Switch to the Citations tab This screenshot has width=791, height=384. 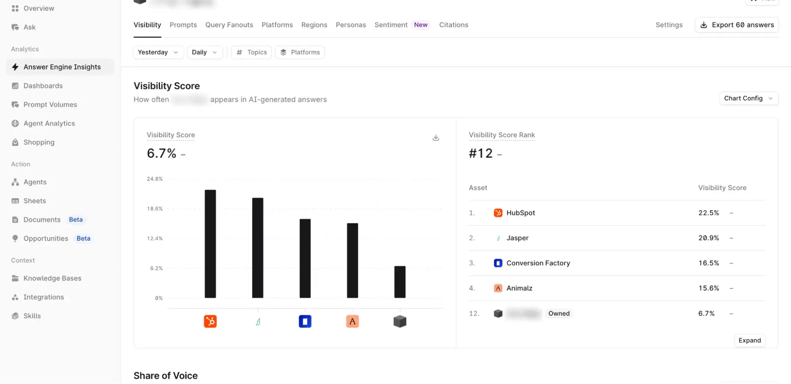click(x=453, y=25)
